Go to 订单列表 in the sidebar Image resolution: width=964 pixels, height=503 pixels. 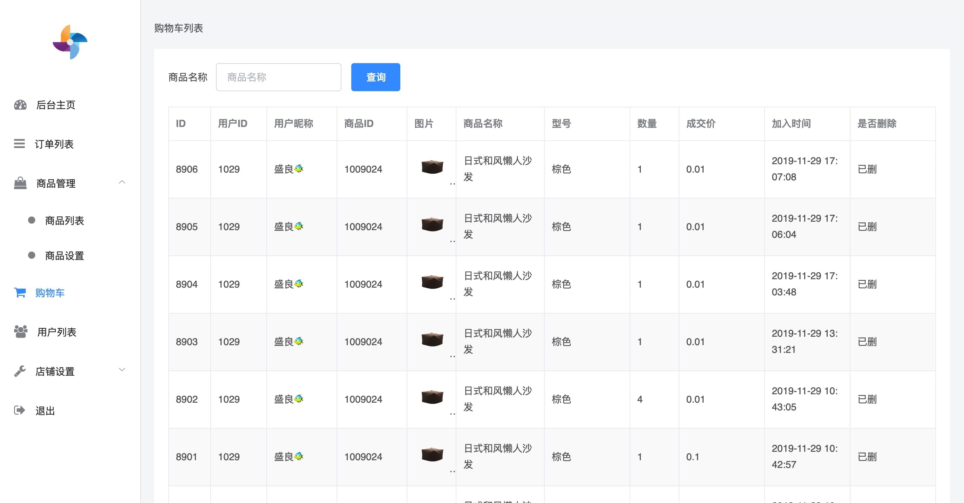(54, 144)
